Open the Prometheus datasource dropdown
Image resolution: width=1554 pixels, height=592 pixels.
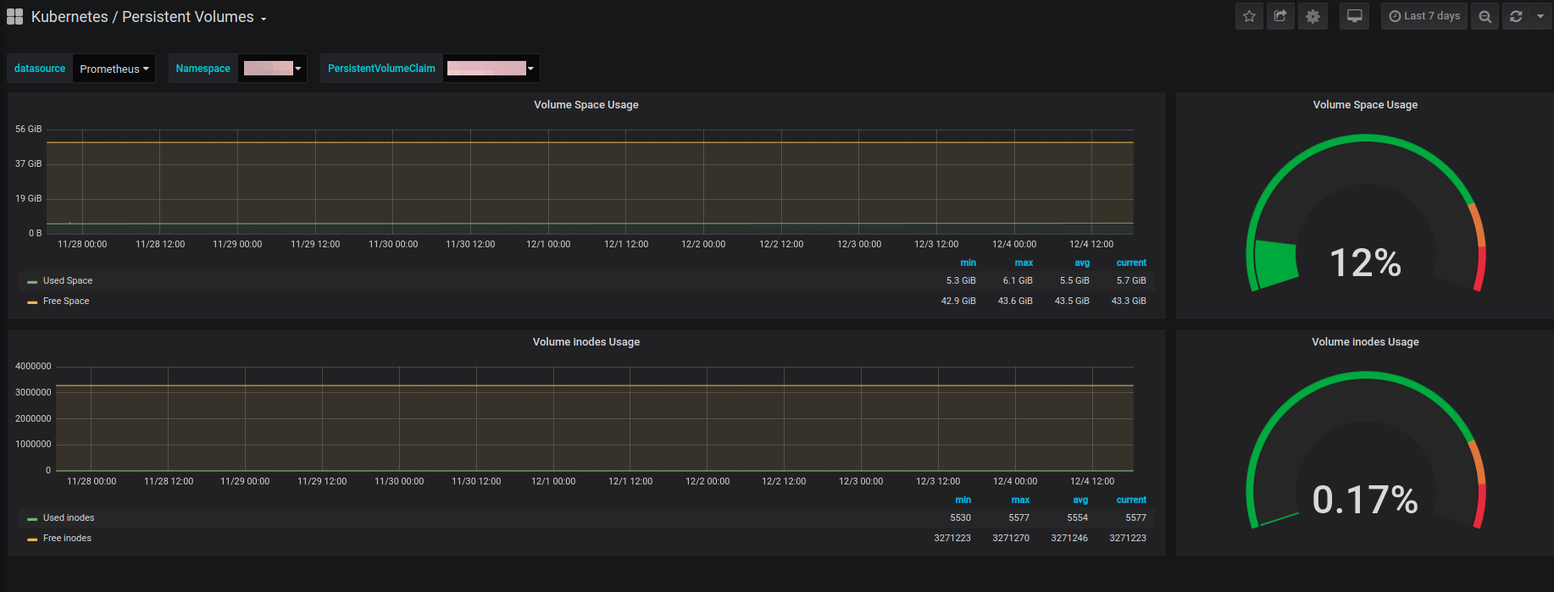(x=114, y=69)
